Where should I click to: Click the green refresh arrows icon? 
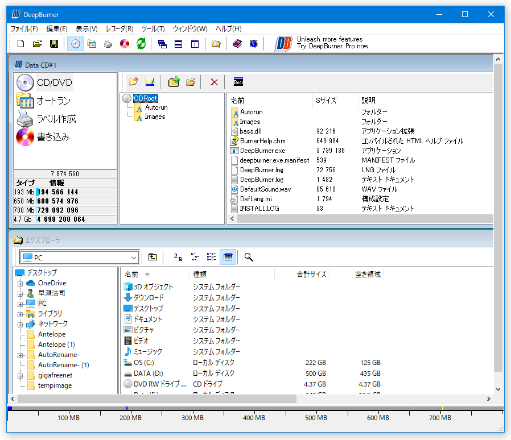click(x=141, y=44)
